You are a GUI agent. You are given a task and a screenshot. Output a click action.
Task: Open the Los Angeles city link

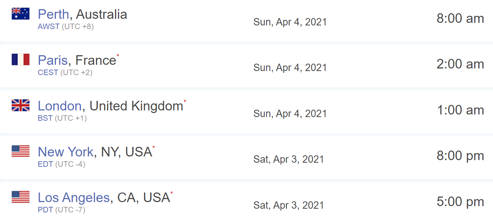pos(74,198)
